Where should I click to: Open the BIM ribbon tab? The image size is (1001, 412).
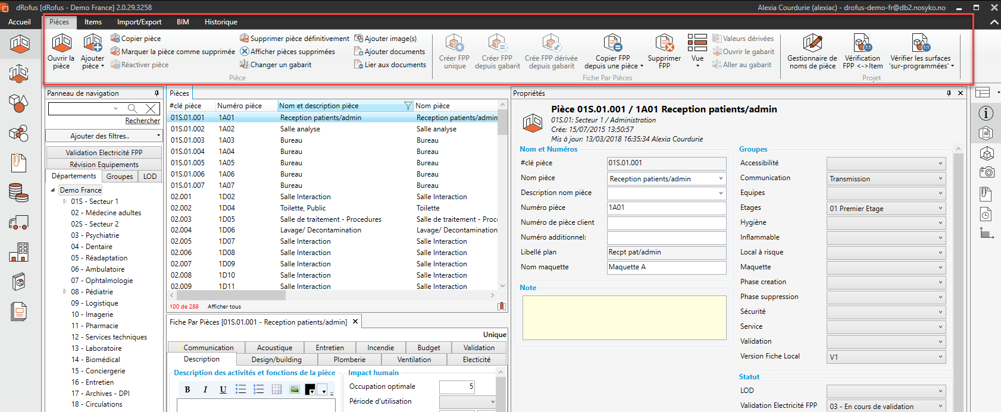tap(183, 22)
